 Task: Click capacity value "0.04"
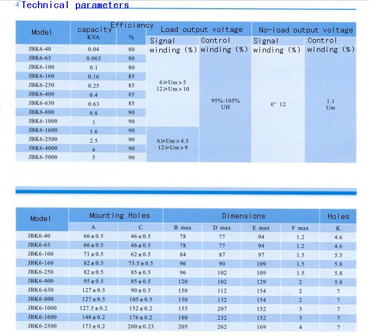click(93, 49)
